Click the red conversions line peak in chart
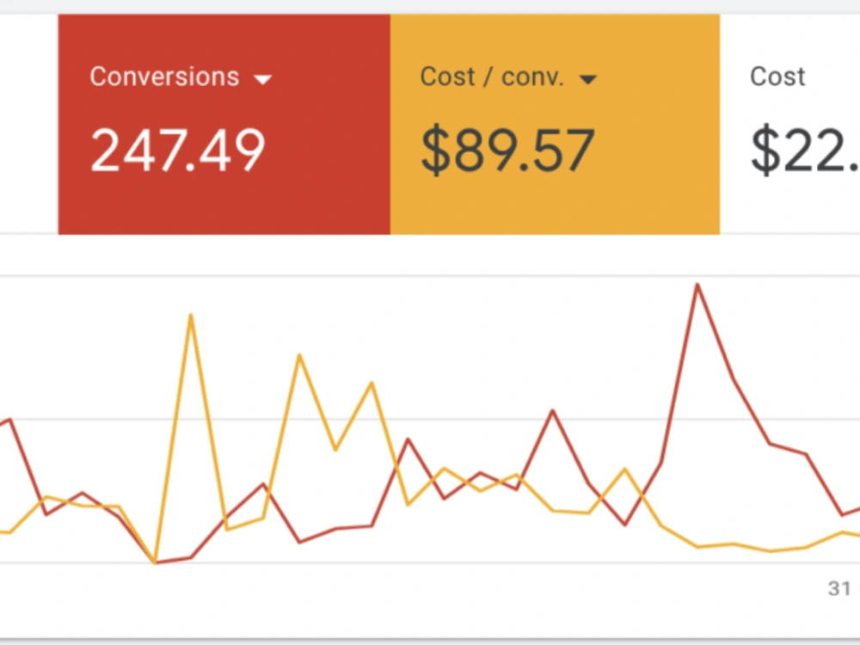Viewport: 860px width, 645px height. click(x=697, y=285)
